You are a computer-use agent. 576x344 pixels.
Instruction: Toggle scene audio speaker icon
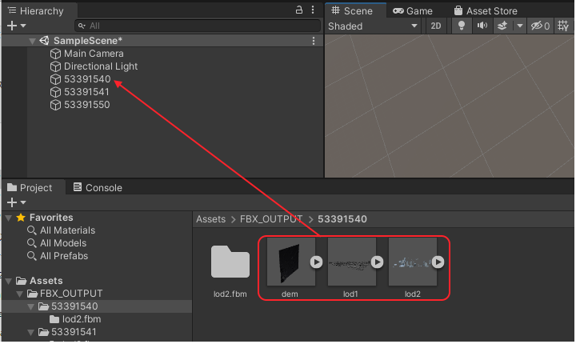coord(482,26)
